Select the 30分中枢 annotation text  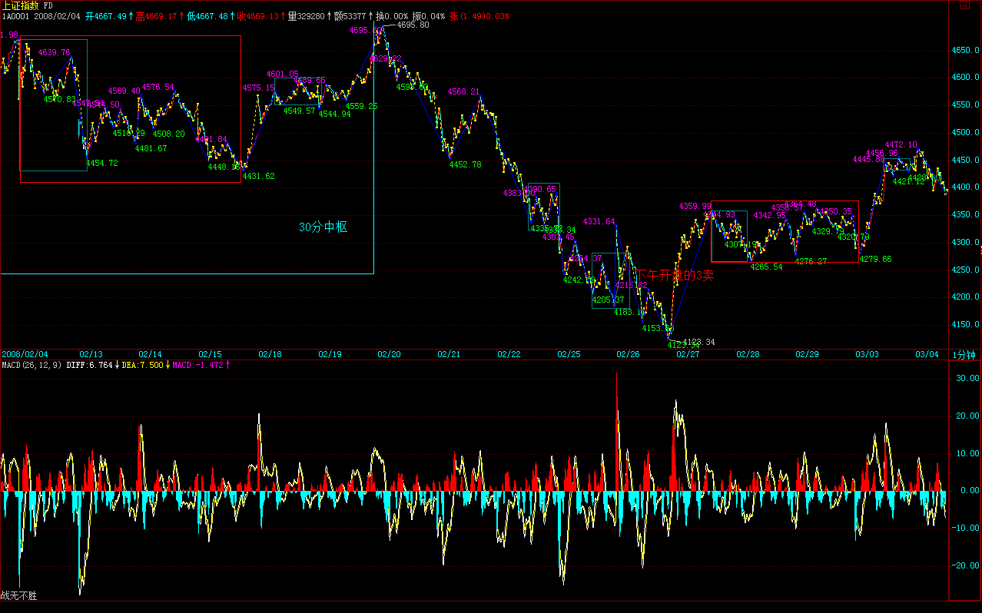[x=323, y=227]
